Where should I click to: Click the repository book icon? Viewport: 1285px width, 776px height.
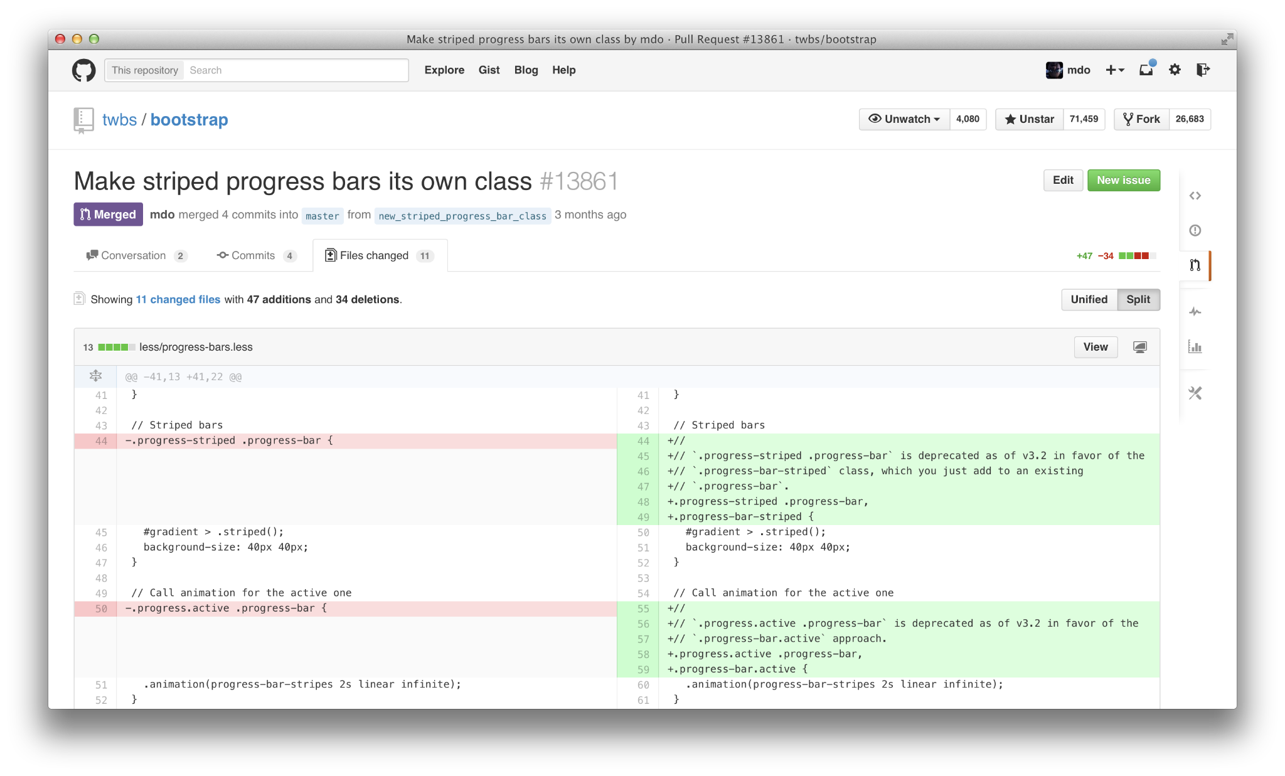(83, 120)
